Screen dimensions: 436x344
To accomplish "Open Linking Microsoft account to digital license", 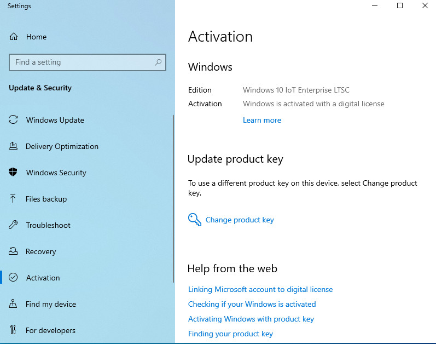I will click(x=260, y=289).
